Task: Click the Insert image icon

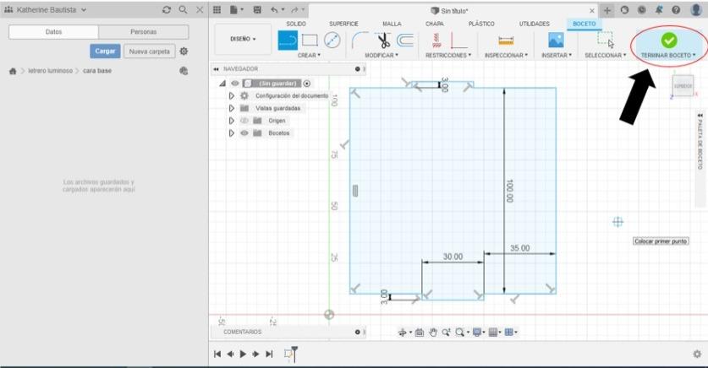Action: click(556, 40)
